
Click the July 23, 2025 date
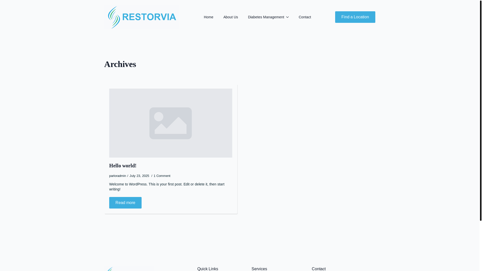click(139, 176)
